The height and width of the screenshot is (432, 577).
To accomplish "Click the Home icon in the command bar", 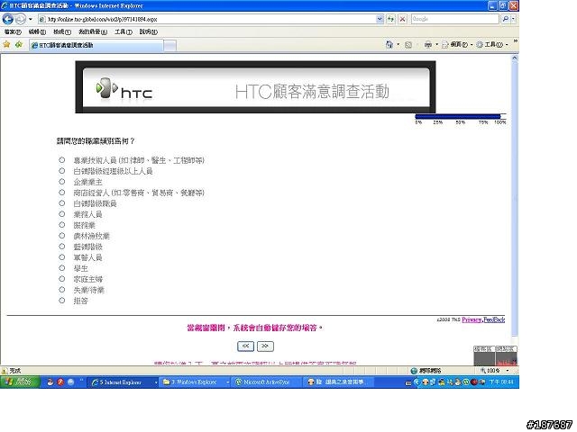I will (389, 44).
